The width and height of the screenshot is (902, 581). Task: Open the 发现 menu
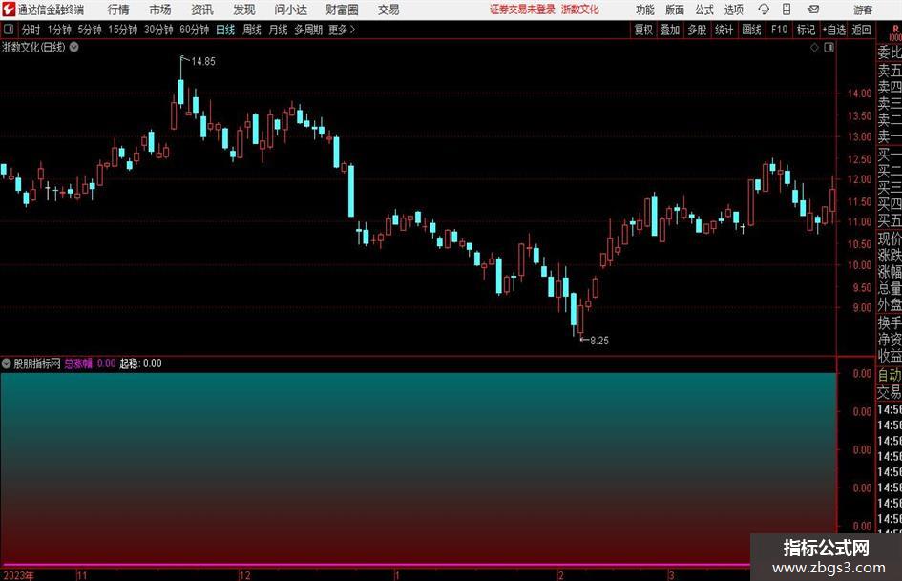click(244, 10)
